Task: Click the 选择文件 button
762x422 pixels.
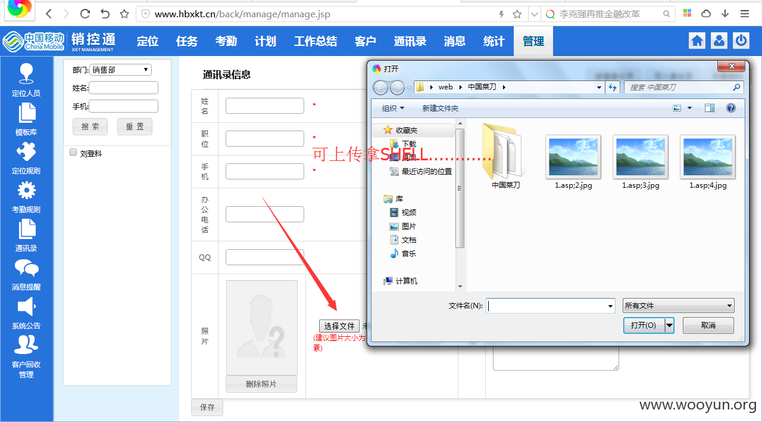Action: [339, 326]
